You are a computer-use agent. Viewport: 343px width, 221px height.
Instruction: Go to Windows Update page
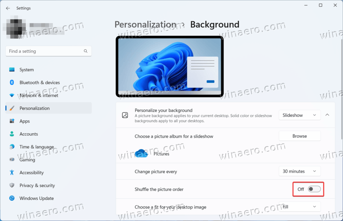(48, 198)
